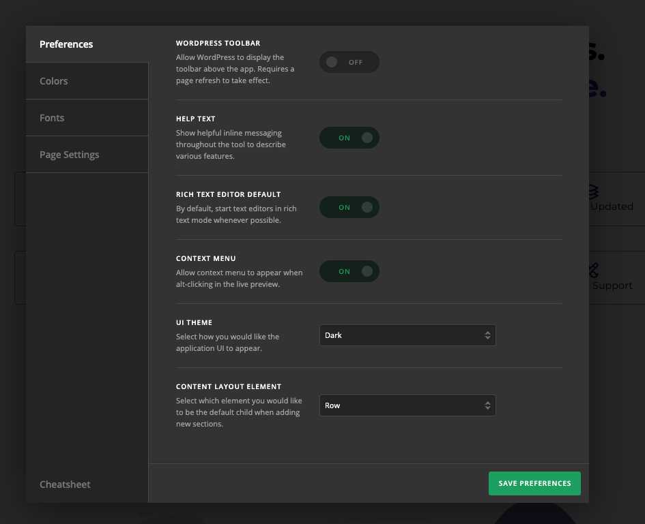Open the Fonts tab
Screen dimensions: 645x524
pyautogui.click(x=52, y=118)
